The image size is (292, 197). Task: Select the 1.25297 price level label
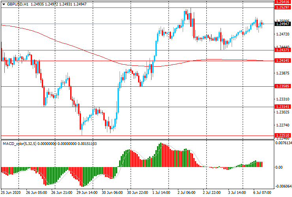point(283,7)
